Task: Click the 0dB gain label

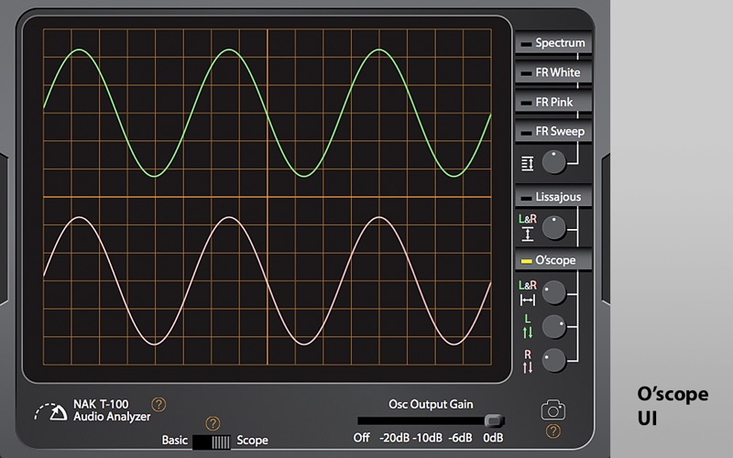Action: [493, 438]
